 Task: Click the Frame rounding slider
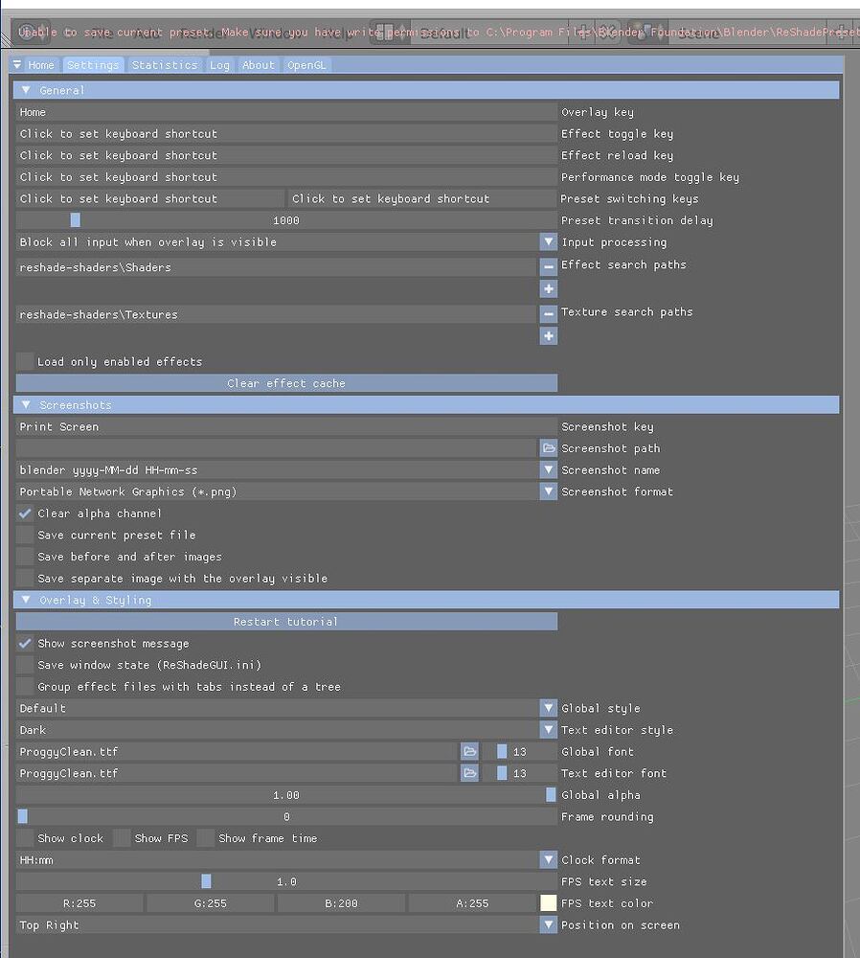coord(286,817)
